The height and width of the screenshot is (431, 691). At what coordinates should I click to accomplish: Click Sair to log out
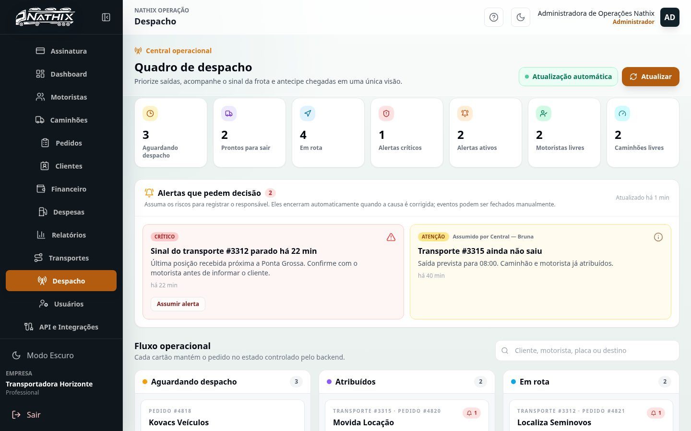[61, 415]
